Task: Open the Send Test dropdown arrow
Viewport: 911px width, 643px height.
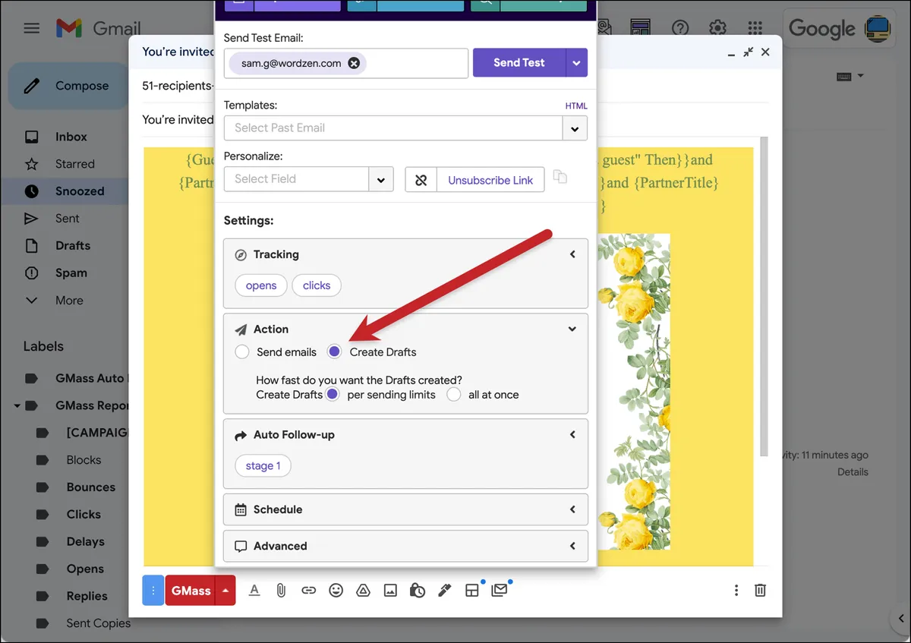Action: [577, 63]
